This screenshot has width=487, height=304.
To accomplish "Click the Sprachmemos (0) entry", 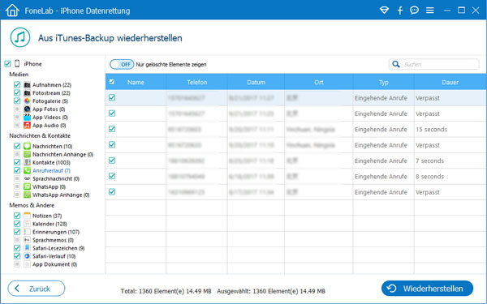I will pyautogui.click(x=53, y=240).
